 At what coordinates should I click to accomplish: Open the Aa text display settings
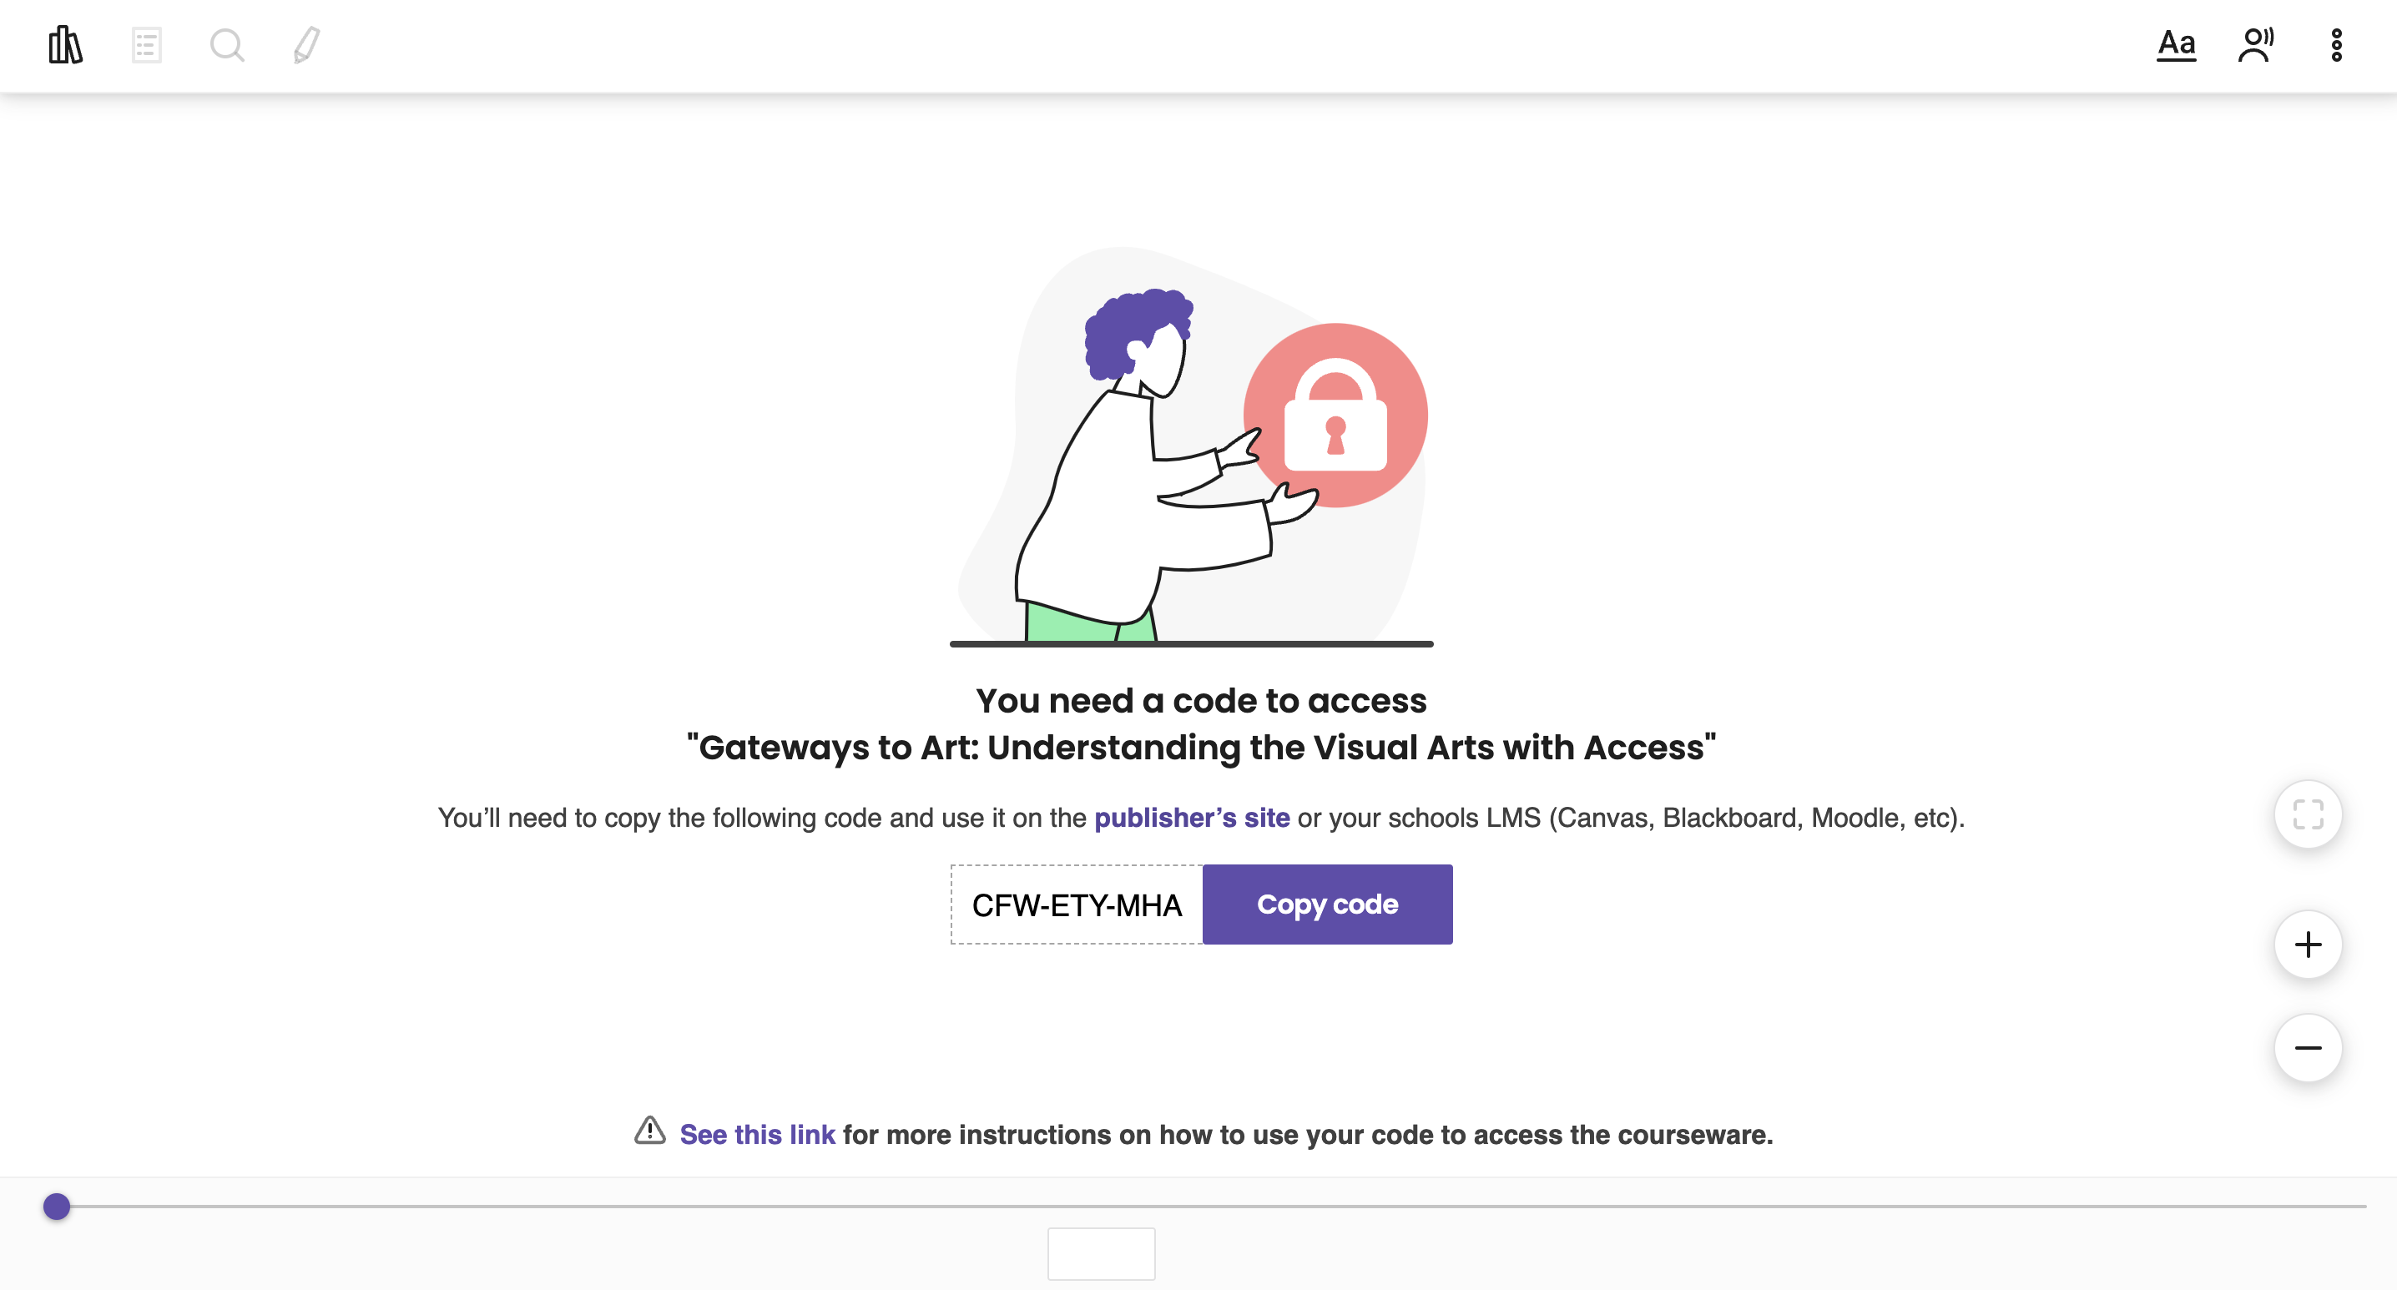click(2177, 45)
